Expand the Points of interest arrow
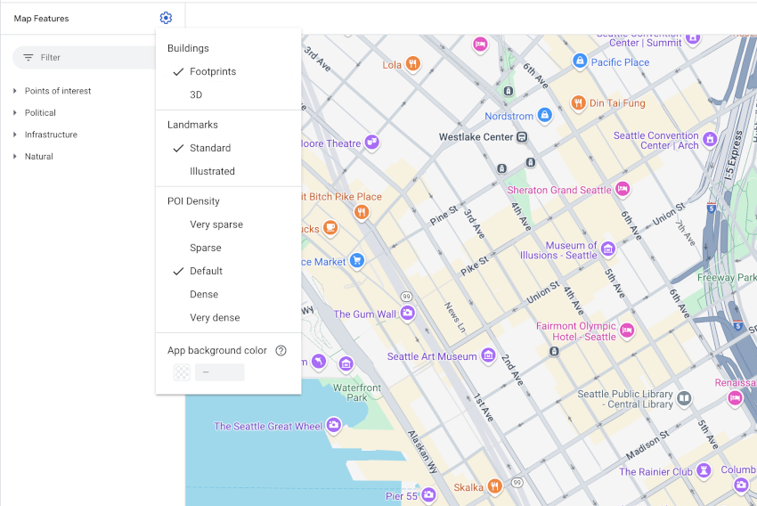 click(x=15, y=91)
